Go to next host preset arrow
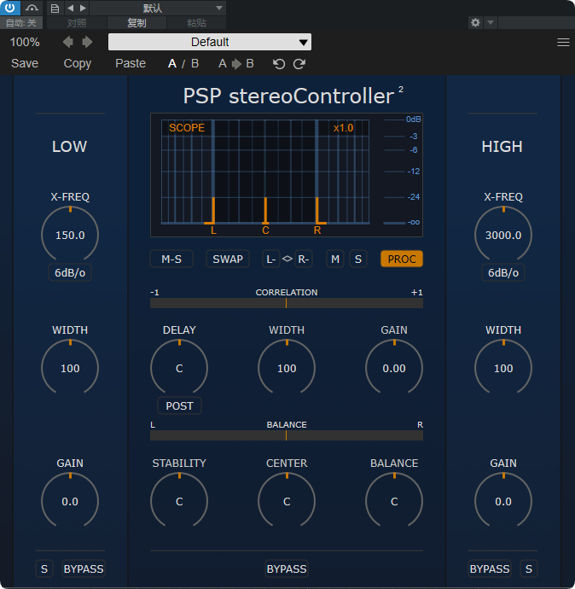The height and width of the screenshot is (589, 575). (x=83, y=8)
